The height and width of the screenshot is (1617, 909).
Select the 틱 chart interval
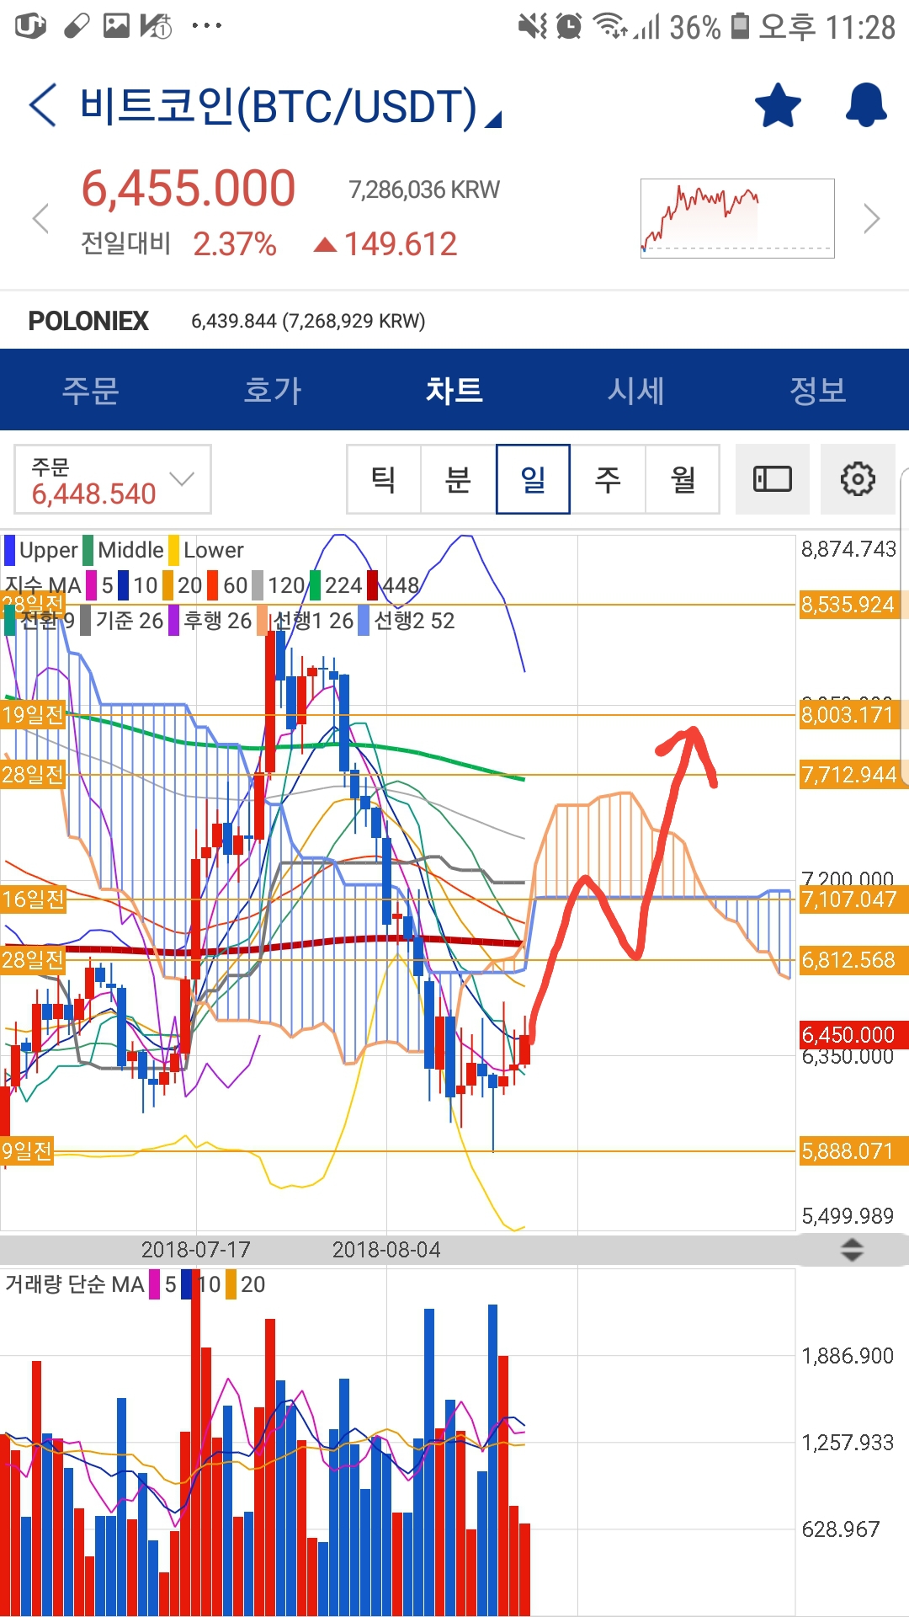coord(384,479)
